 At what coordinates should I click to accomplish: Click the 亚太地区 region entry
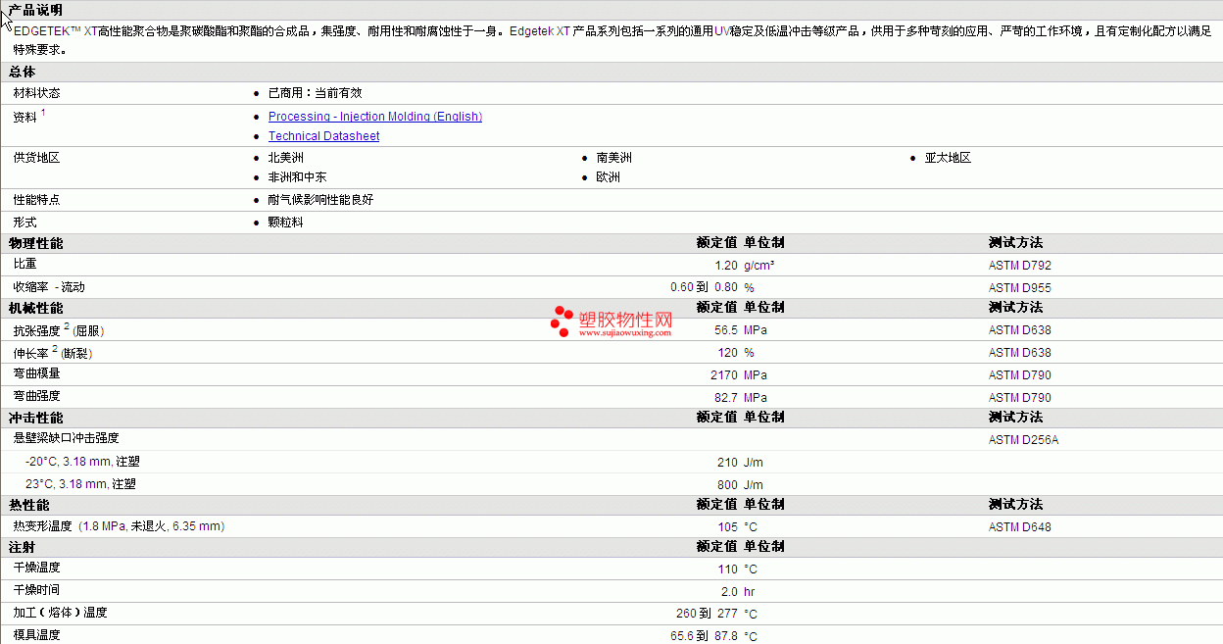948,158
